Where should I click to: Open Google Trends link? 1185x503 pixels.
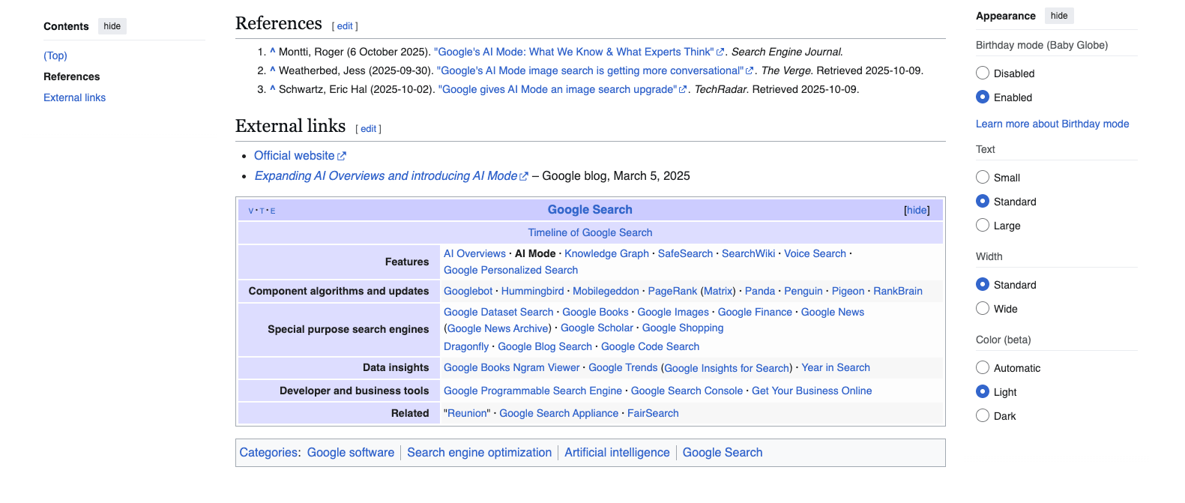coord(623,367)
